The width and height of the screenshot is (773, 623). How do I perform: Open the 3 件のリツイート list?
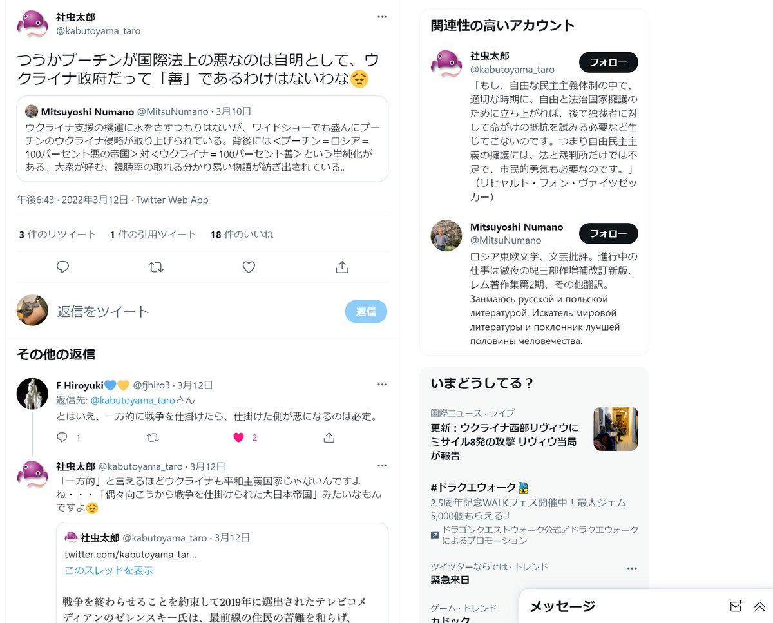coord(58,235)
